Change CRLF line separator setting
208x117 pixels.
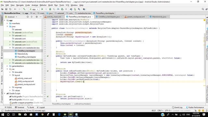click(160, 110)
